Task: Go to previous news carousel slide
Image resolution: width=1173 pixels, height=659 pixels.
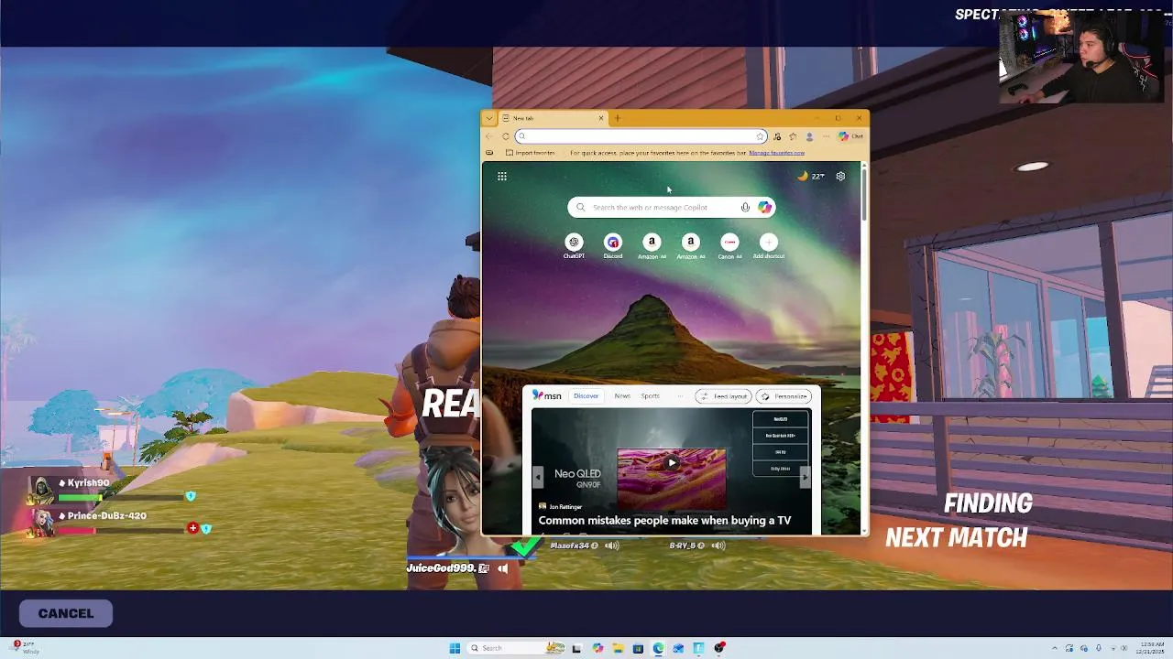Action: click(538, 476)
